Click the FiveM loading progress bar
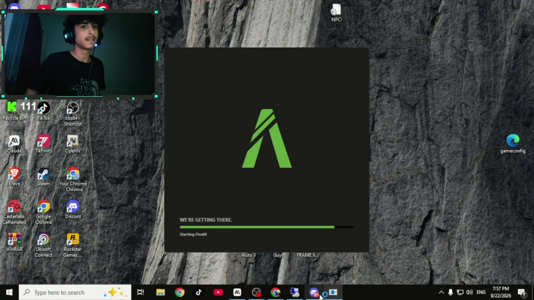Viewport: 534px width, 300px height. [267, 227]
